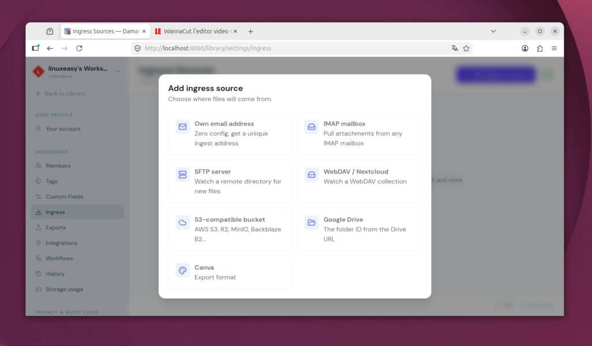
Task: Open the sidebar toggle icon in the toolbar
Action: coord(35,48)
